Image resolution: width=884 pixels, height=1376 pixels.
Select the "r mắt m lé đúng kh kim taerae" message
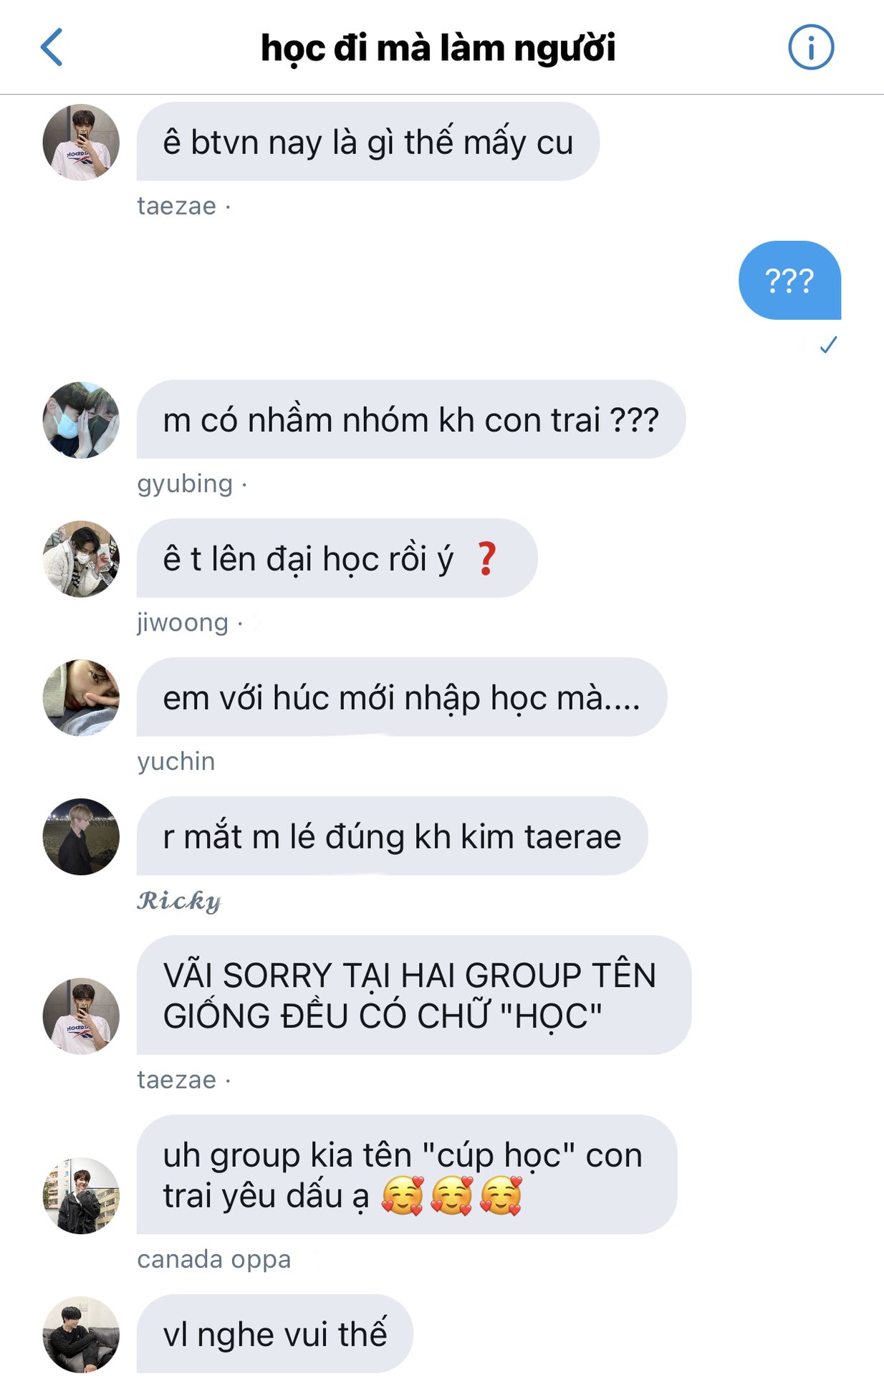[393, 836]
